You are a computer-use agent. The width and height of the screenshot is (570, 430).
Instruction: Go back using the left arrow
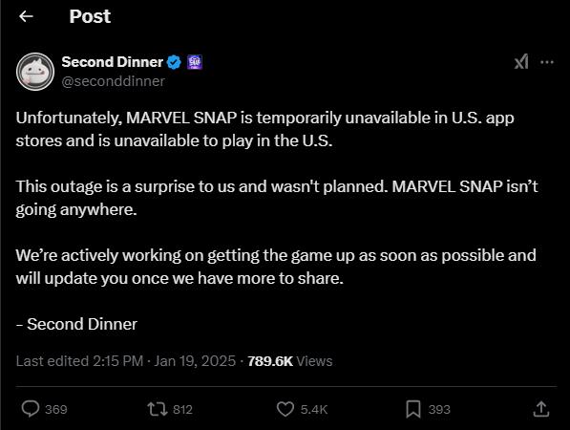(26, 16)
